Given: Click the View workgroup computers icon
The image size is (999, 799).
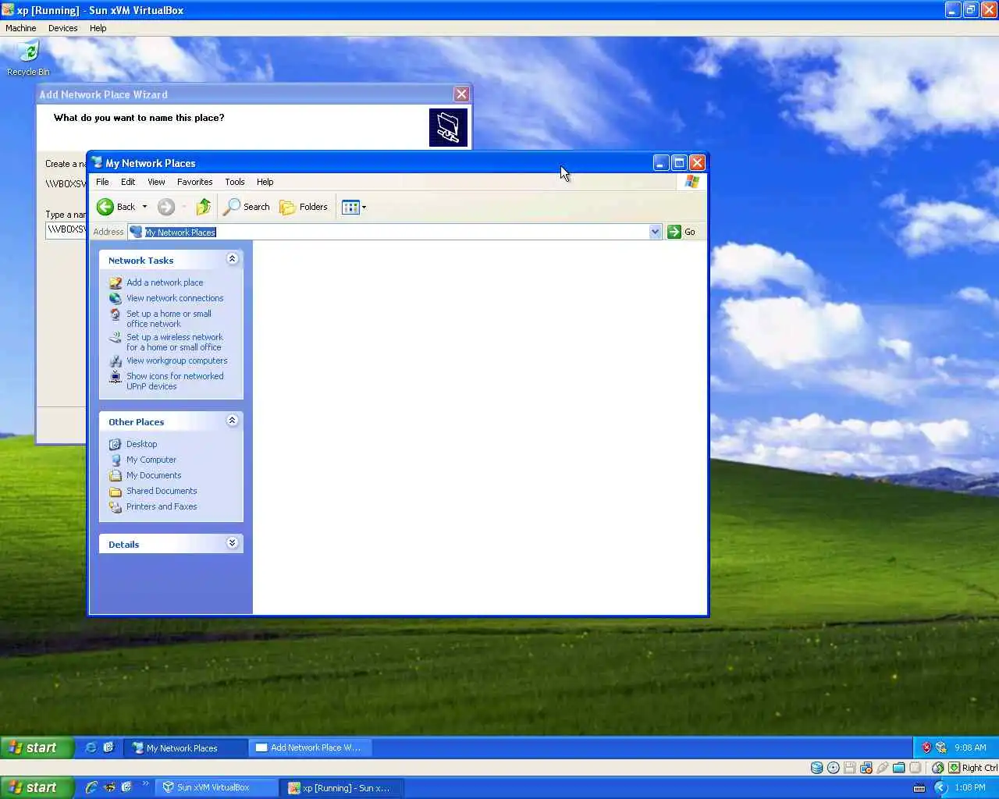Looking at the screenshot, I should [x=116, y=360].
